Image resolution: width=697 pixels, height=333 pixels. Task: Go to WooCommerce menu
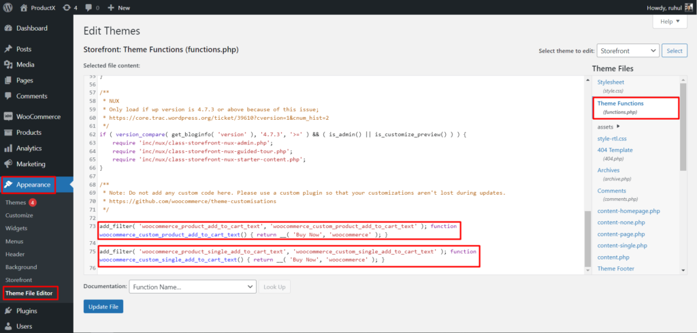click(37, 116)
